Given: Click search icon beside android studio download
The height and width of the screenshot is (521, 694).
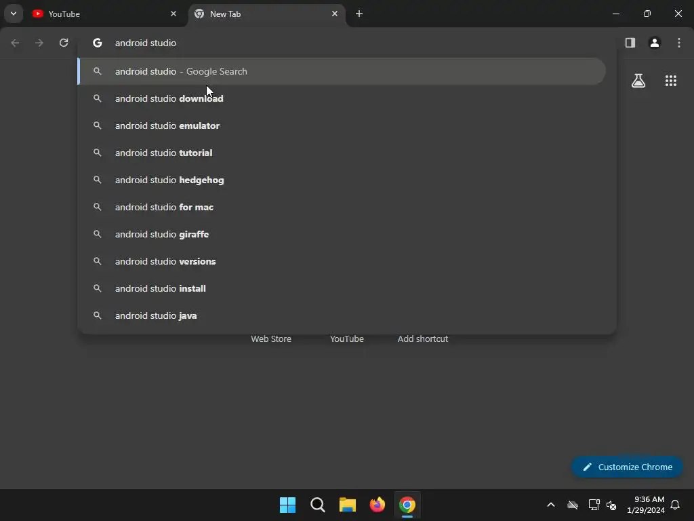Looking at the screenshot, I should coord(98,98).
